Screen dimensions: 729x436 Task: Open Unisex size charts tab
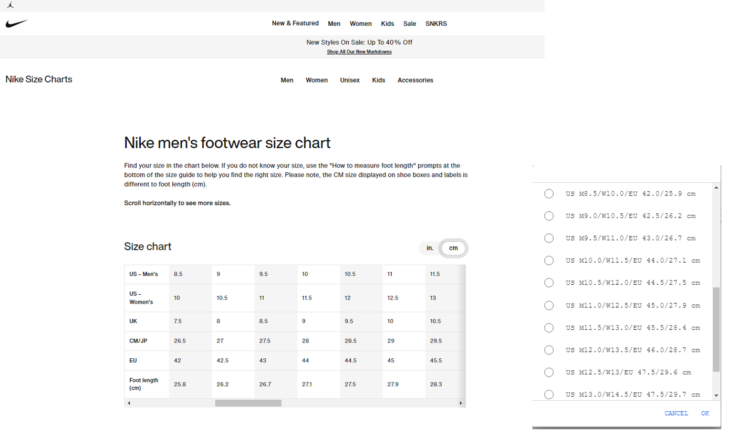tap(350, 80)
